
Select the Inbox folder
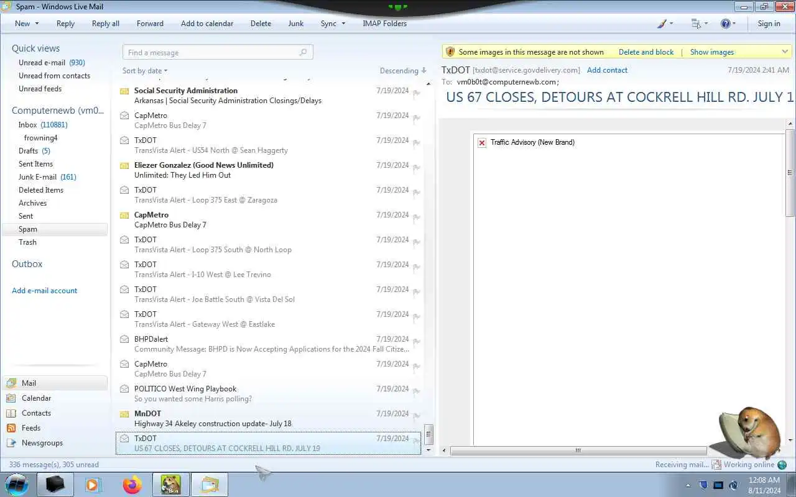click(x=43, y=125)
